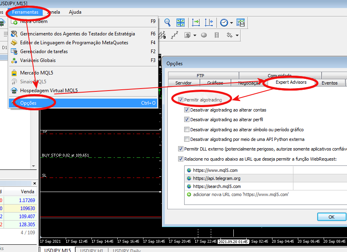Expand dropdown arrow beside stamp objects icon
This screenshot has height=252, width=347.
point(195,35)
